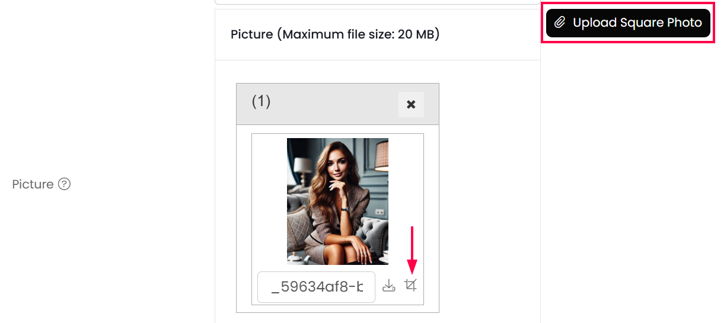Image resolution: width=727 pixels, height=323 pixels.
Task: Click the crop image icon
Action: (x=410, y=286)
